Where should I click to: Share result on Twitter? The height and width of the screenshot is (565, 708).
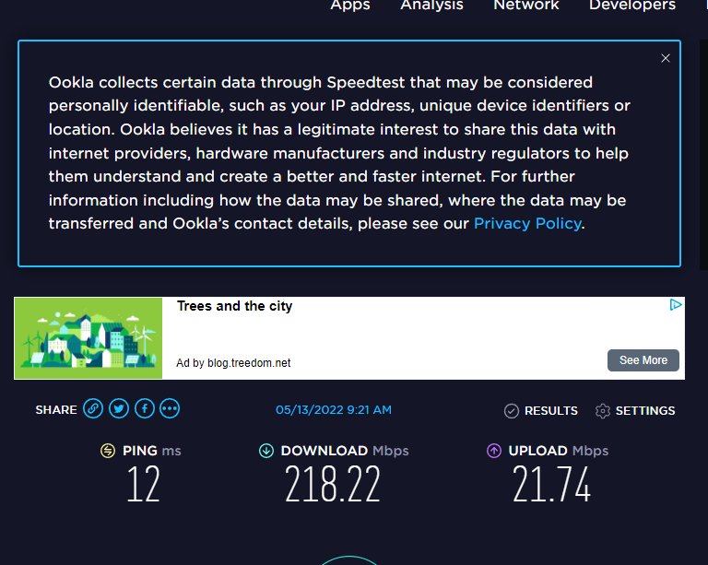click(x=119, y=409)
